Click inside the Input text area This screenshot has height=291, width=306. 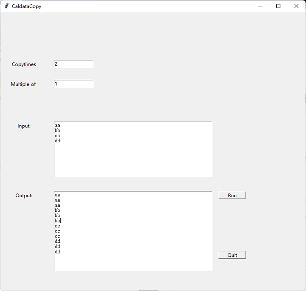coord(133,149)
